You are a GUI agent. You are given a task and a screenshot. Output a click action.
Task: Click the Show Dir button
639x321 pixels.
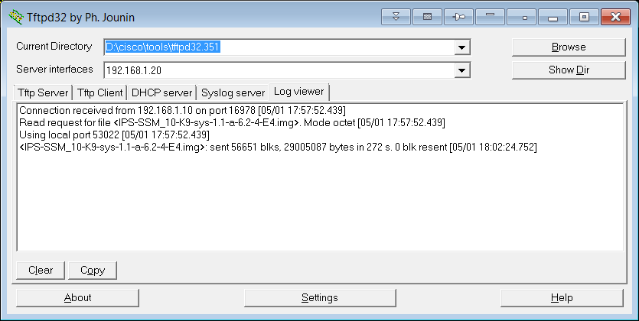[x=569, y=70]
